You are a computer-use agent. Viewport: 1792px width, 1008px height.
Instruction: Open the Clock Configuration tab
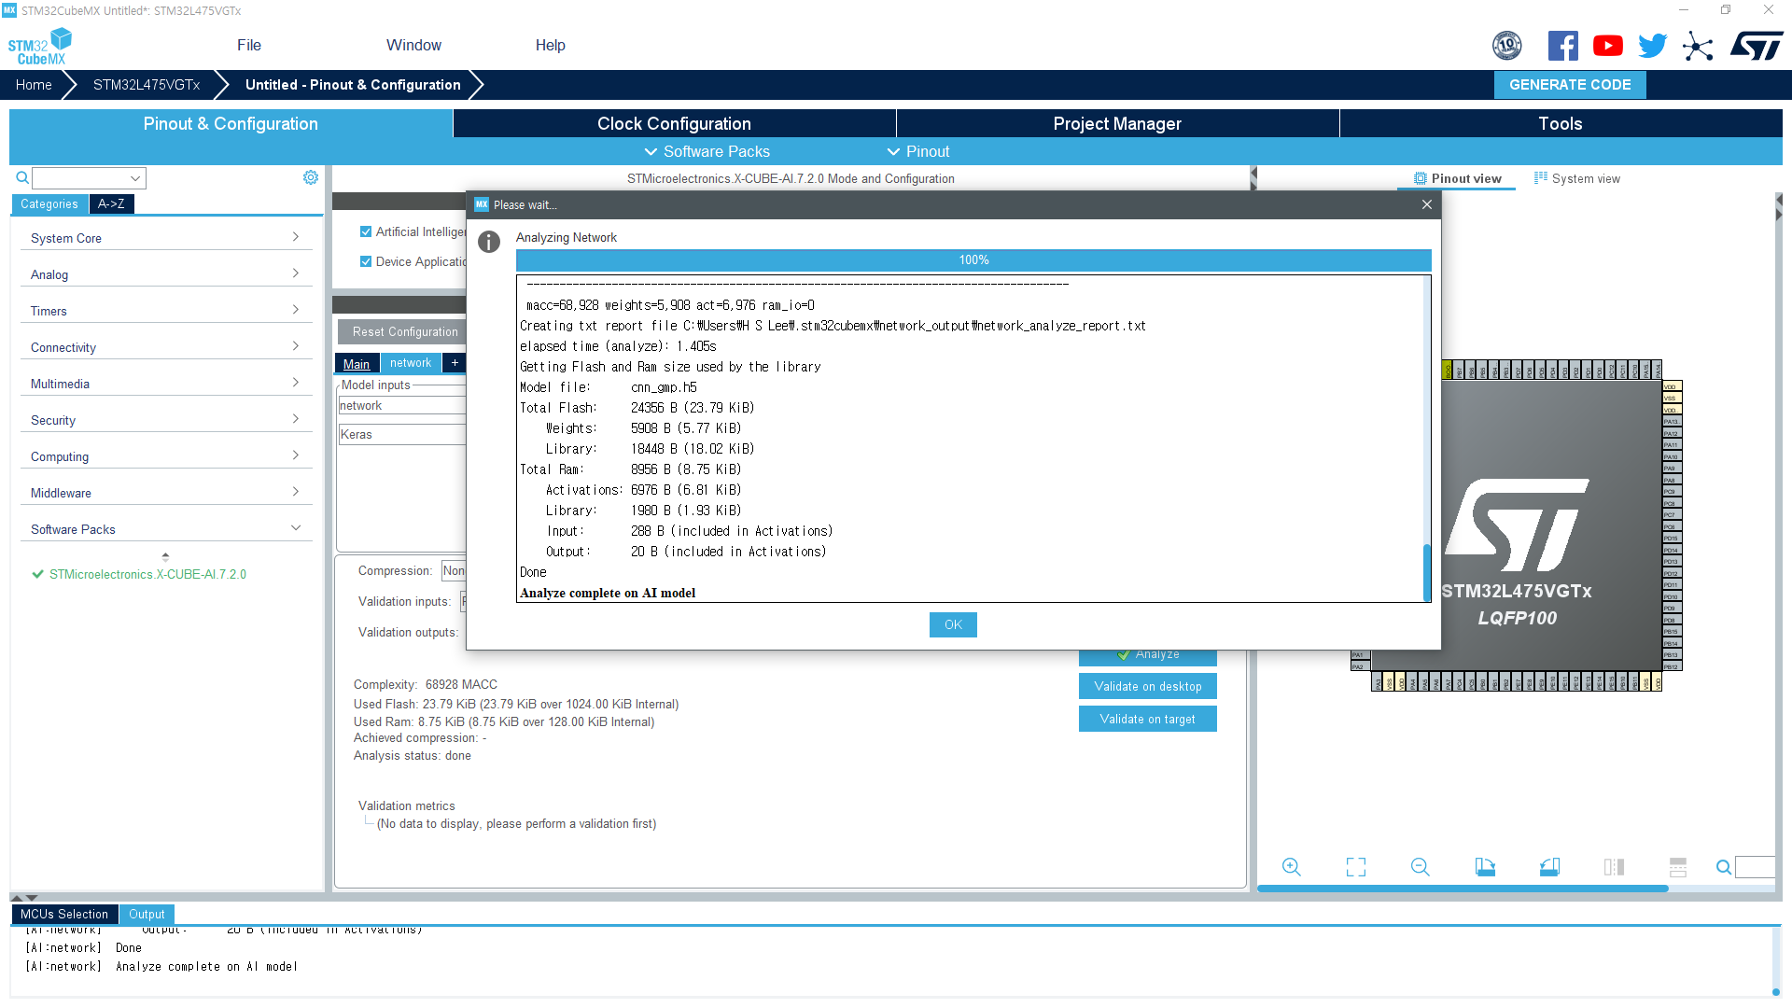tap(674, 123)
